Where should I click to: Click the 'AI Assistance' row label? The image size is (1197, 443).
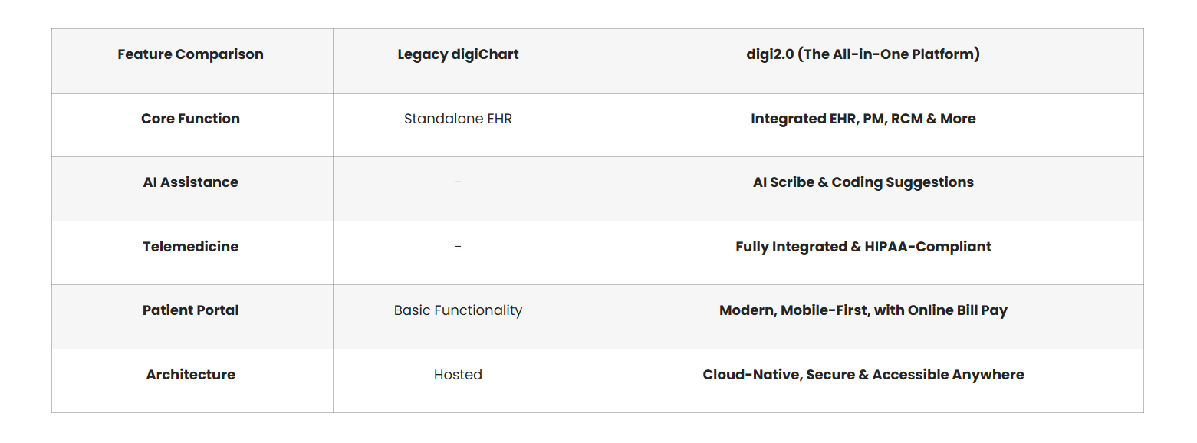(x=190, y=182)
